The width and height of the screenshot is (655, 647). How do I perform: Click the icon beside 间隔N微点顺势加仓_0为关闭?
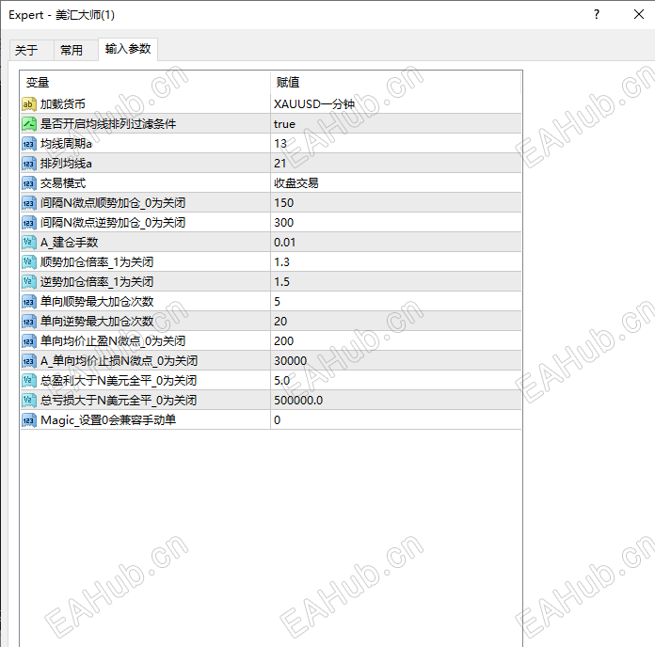(x=29, y=203)
